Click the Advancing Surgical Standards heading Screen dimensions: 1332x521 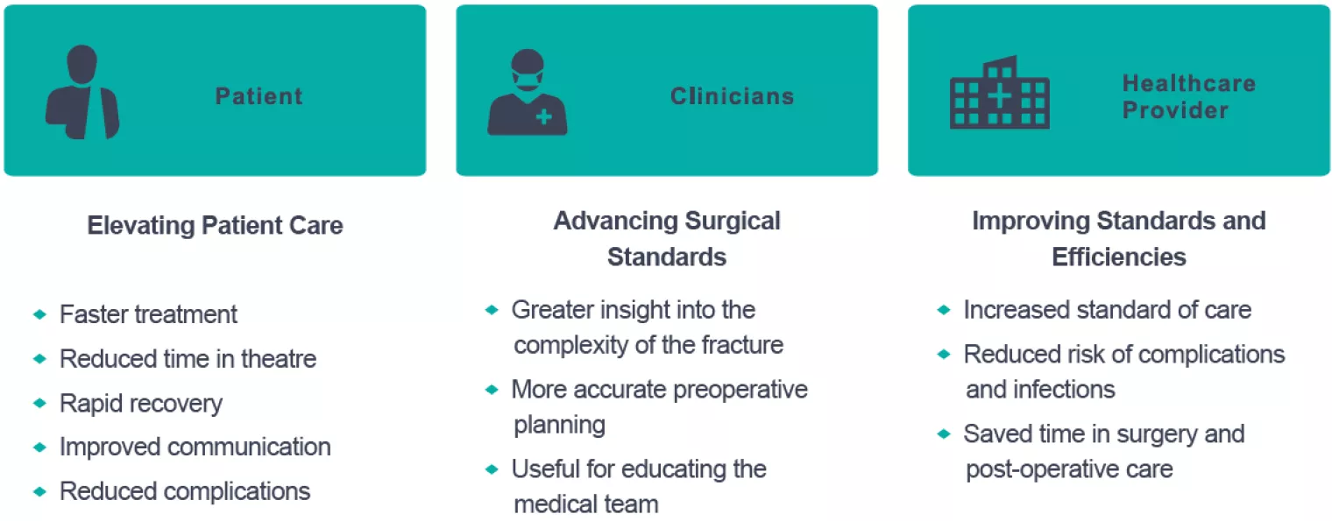(x=667, y=238)
